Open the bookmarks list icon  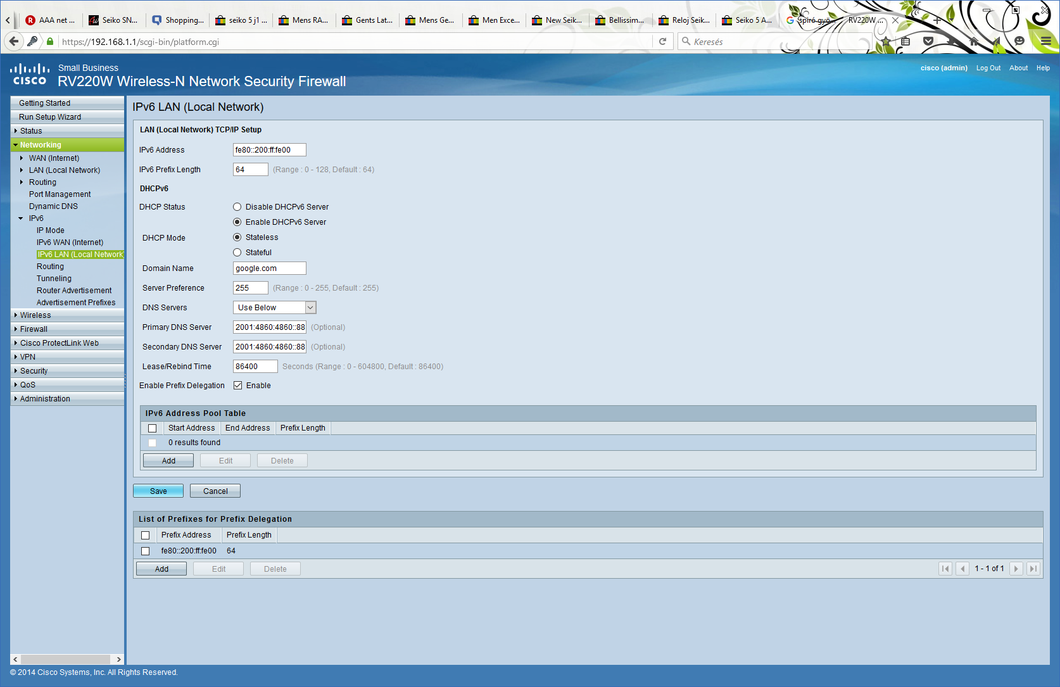[905, 42]
